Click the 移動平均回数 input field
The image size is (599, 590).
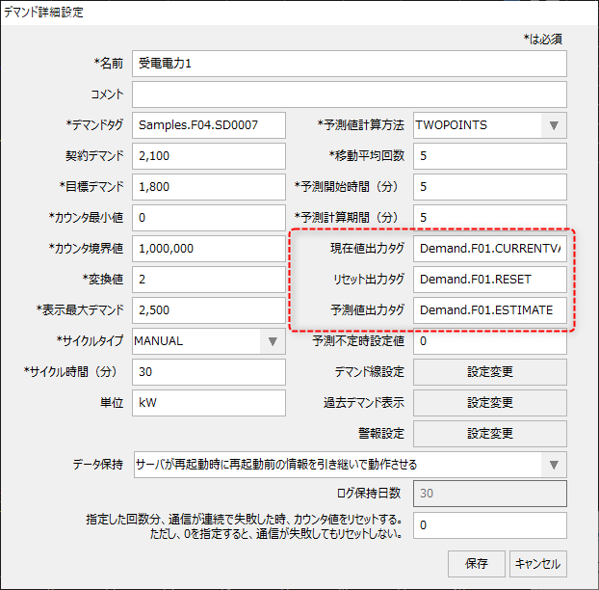[490, 156]
